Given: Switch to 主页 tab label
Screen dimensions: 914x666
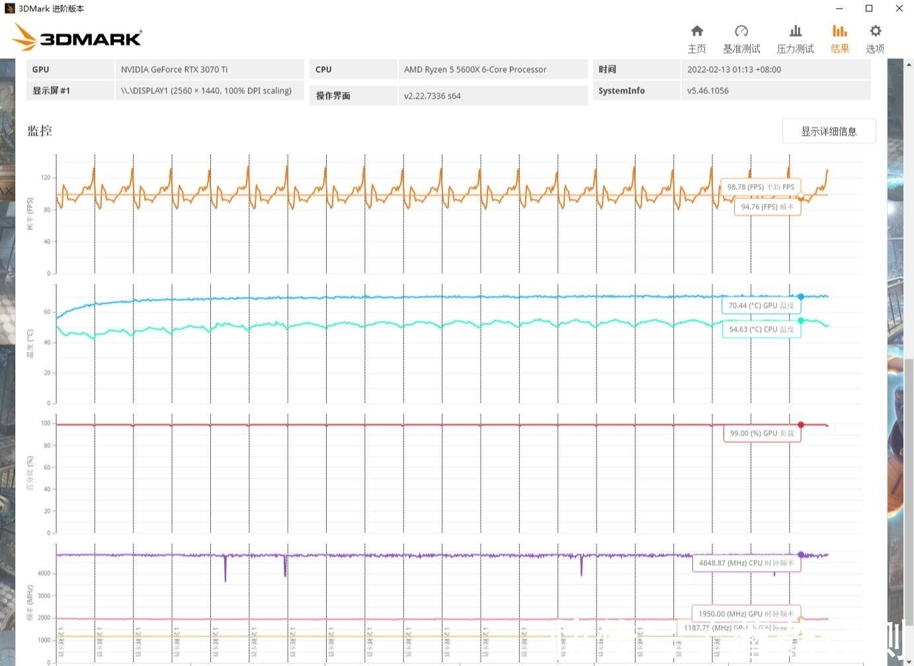Looking at the screenshot, I should 696,49.
